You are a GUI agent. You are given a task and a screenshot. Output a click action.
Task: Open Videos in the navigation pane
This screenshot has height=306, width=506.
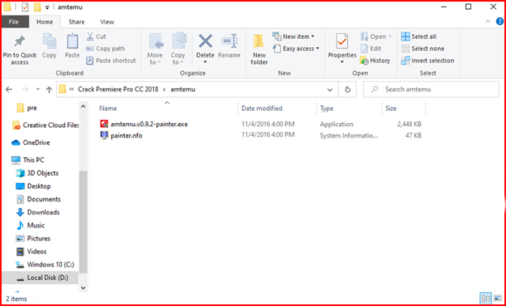click(31, 251)
